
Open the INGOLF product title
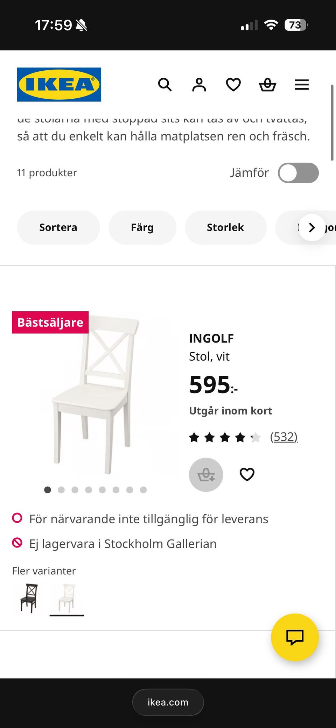[x=211, y=338]
